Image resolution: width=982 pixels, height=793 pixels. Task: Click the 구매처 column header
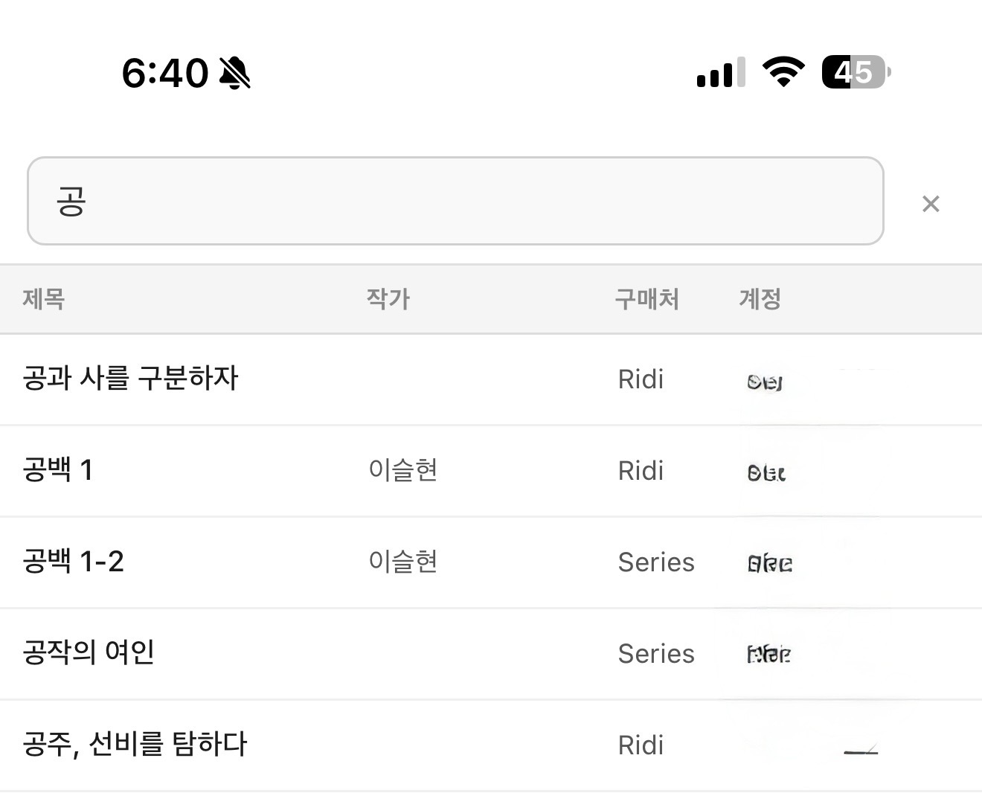pyautogui.click(x=646, y=299)
